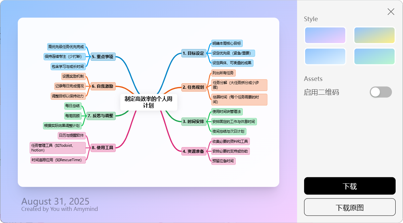Click the subnode 设置奖励机制
This screenshot has height=223, width=403.
[x=73, y=76]
